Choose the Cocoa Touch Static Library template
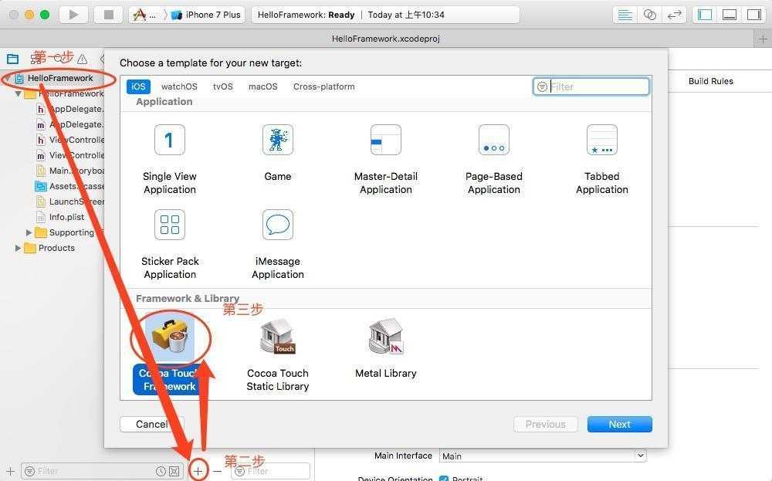This screenshot has width=772, height=481. (278, 354)
